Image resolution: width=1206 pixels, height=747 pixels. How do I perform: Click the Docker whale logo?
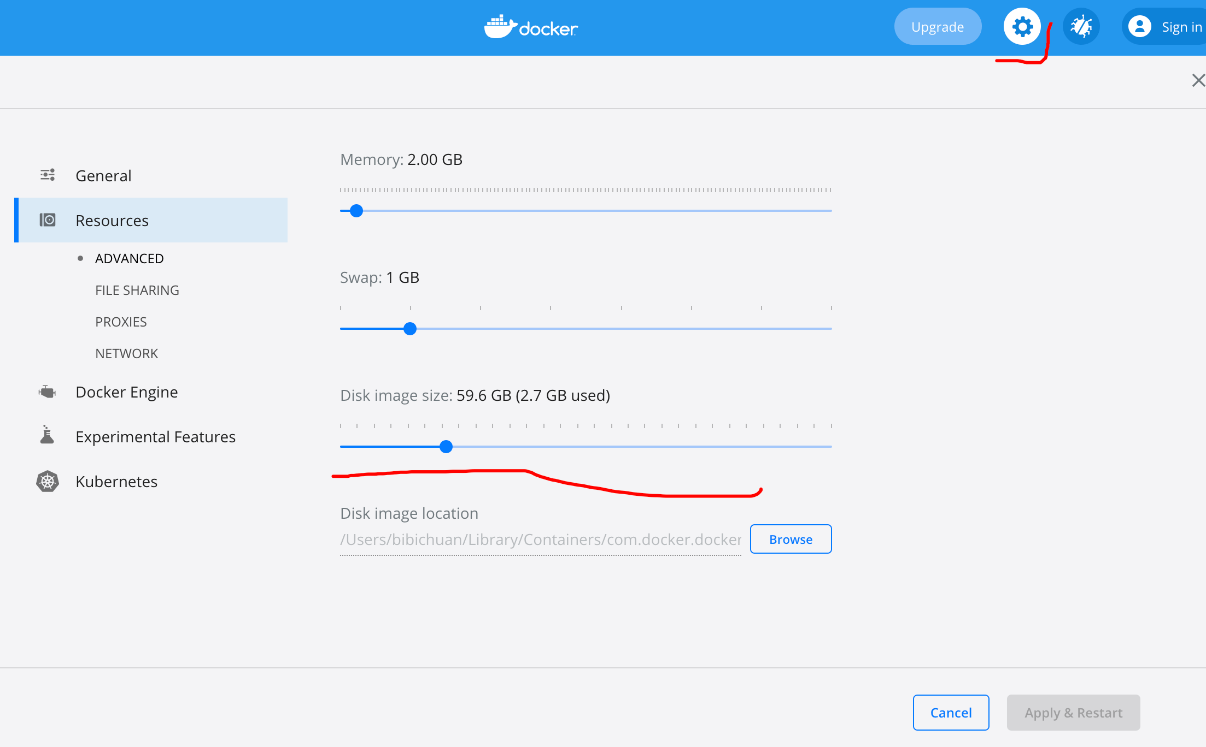(x=500, y=27)
